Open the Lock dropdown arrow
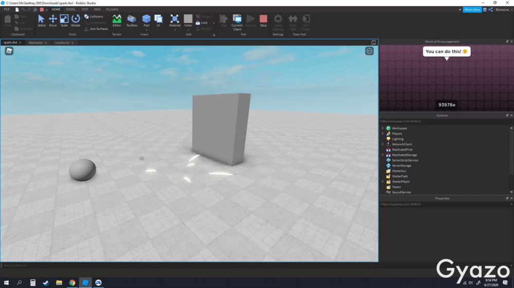The height and width of the screenshot is (288, 514). (213, 23)
